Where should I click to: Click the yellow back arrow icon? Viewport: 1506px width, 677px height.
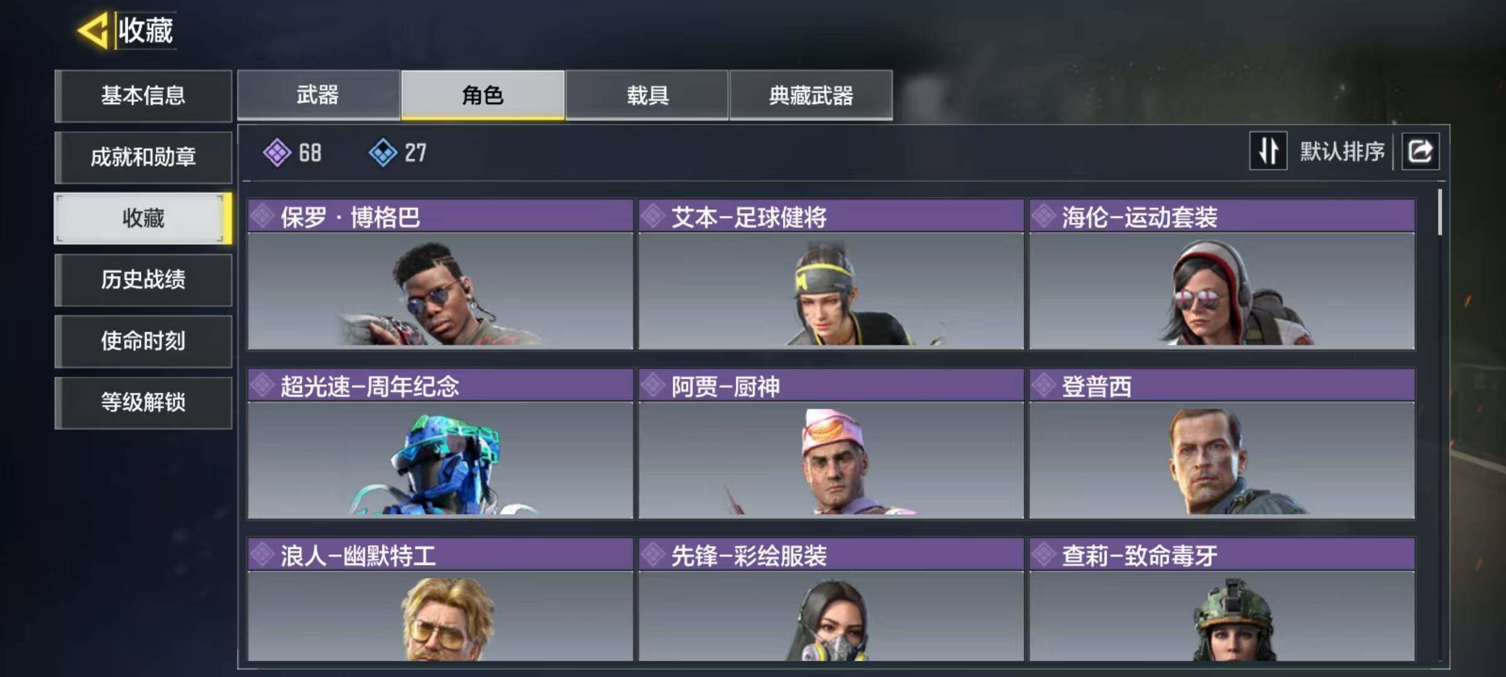(93, 29)
